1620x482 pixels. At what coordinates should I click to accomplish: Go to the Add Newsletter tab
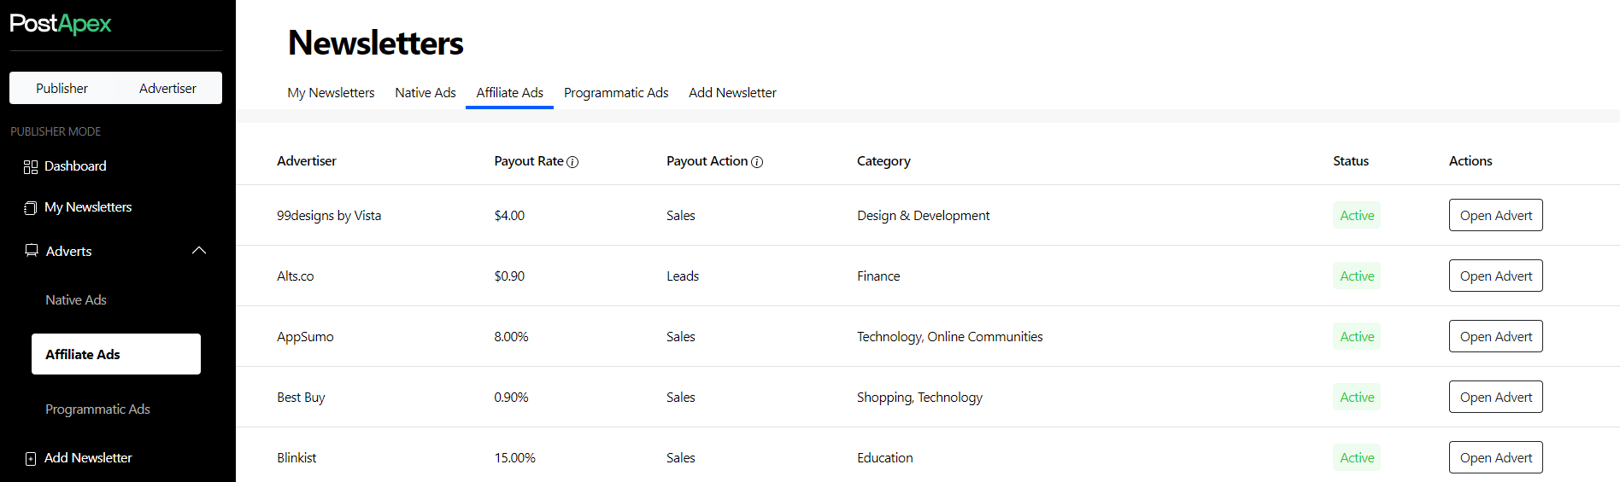point(732,92)
